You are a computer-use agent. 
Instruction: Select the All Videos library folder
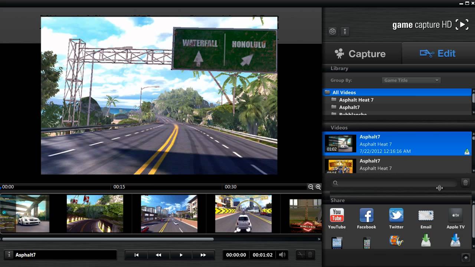click(x=397, y=92)
